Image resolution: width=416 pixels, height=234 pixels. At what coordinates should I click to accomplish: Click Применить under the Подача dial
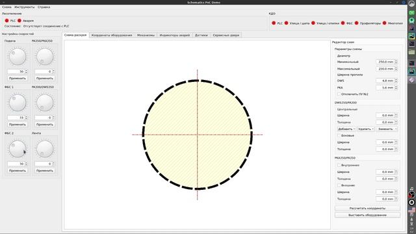pos(18,79)
